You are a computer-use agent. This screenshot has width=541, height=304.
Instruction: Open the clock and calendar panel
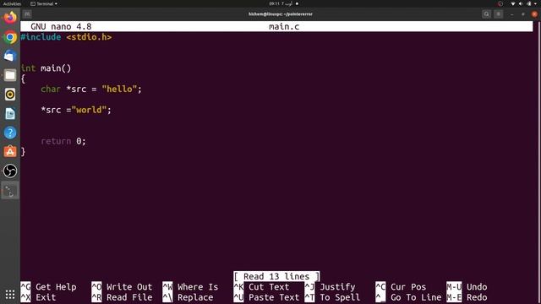(x=284, y=3)
